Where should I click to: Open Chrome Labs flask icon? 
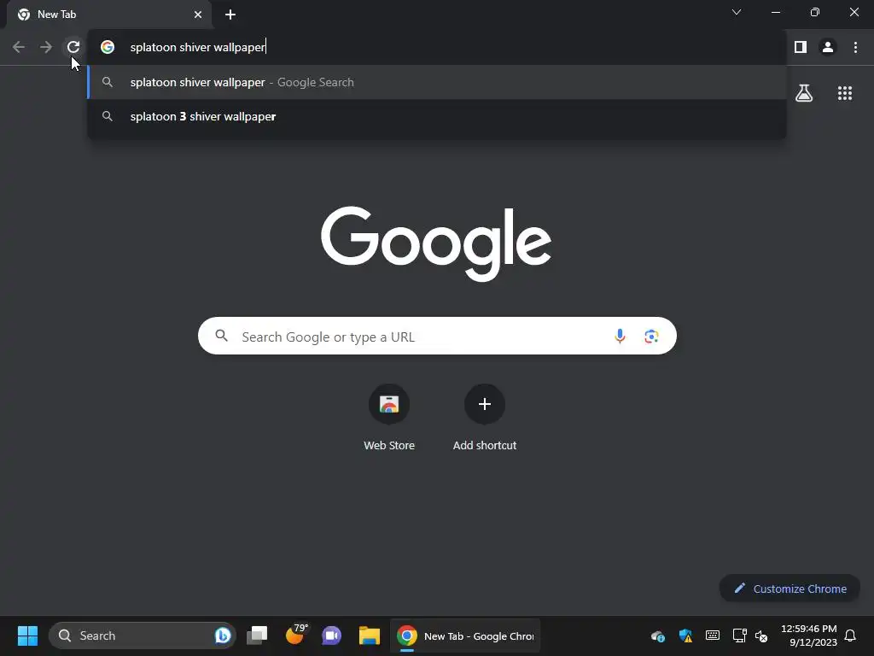coord(804,92)
